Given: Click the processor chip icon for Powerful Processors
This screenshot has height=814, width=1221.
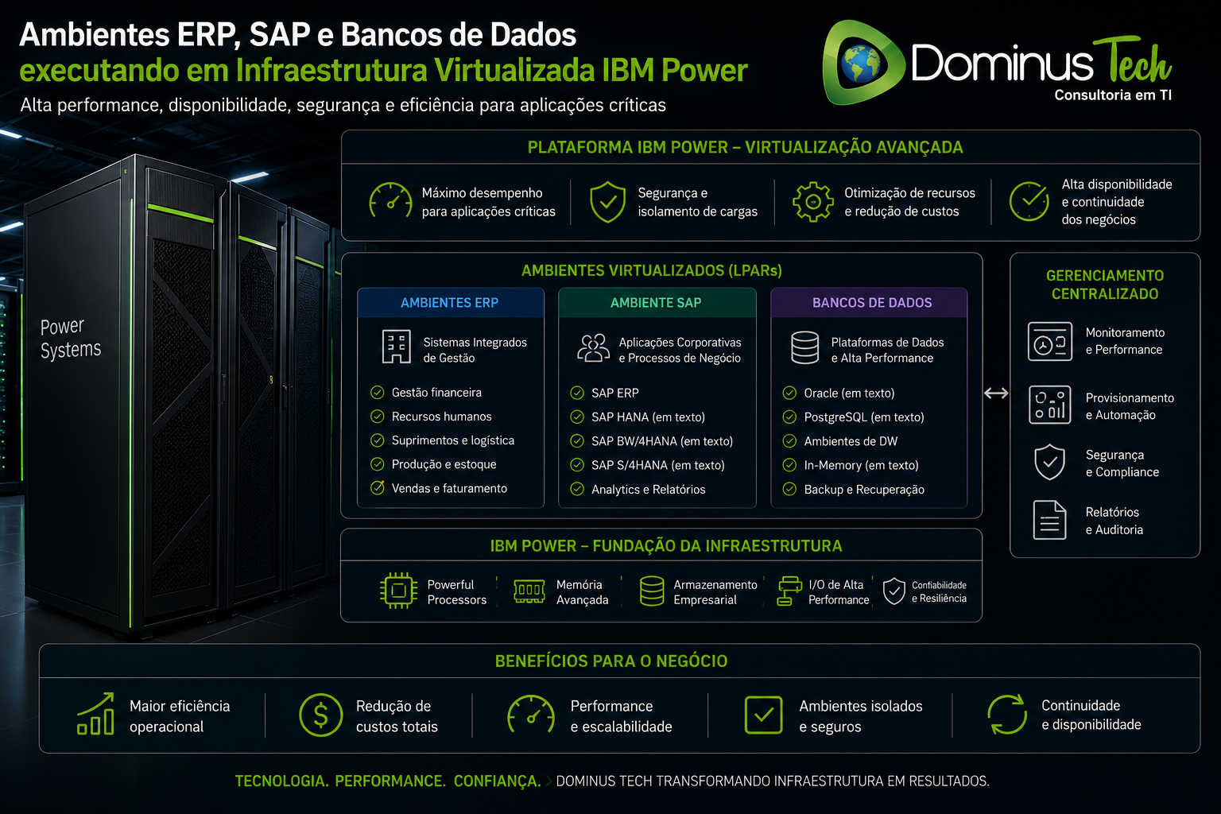Looking at the screenshot, I should point(399,591).
